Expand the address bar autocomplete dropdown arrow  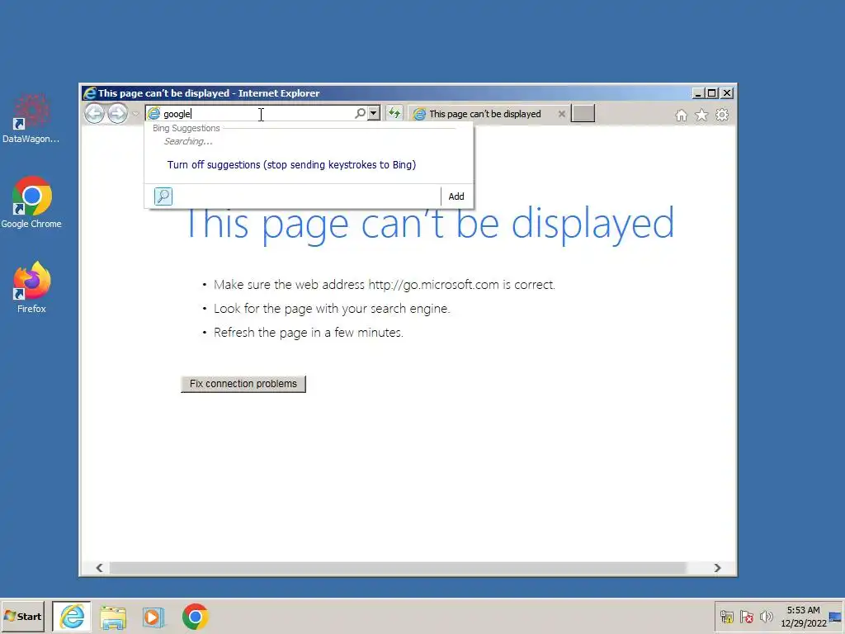point(374,113)
